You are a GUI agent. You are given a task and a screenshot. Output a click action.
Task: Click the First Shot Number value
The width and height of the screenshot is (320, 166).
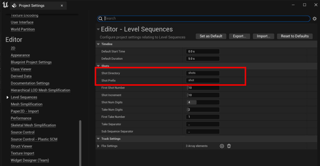click(202, 88)
